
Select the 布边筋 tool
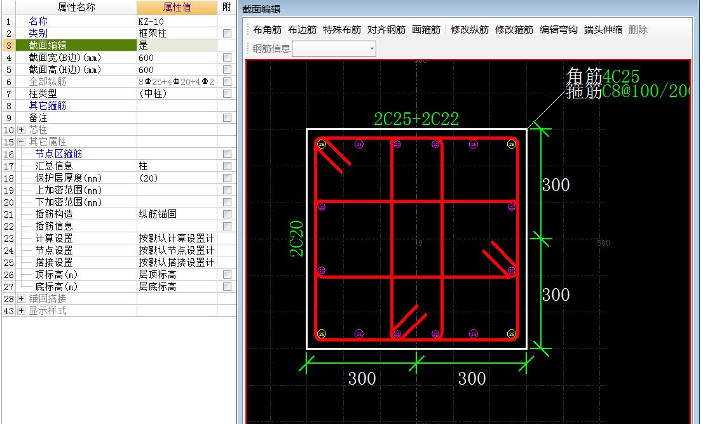point(302,30)
